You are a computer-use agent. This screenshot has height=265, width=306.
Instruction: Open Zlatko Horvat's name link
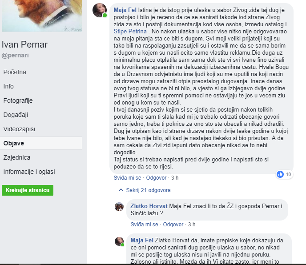[x=149, y=206]
